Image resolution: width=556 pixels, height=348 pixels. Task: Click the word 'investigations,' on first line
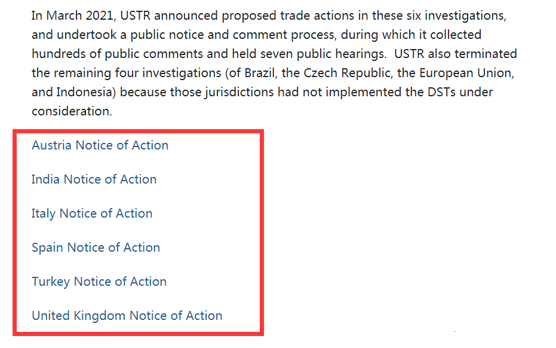[x=465, y=16]
